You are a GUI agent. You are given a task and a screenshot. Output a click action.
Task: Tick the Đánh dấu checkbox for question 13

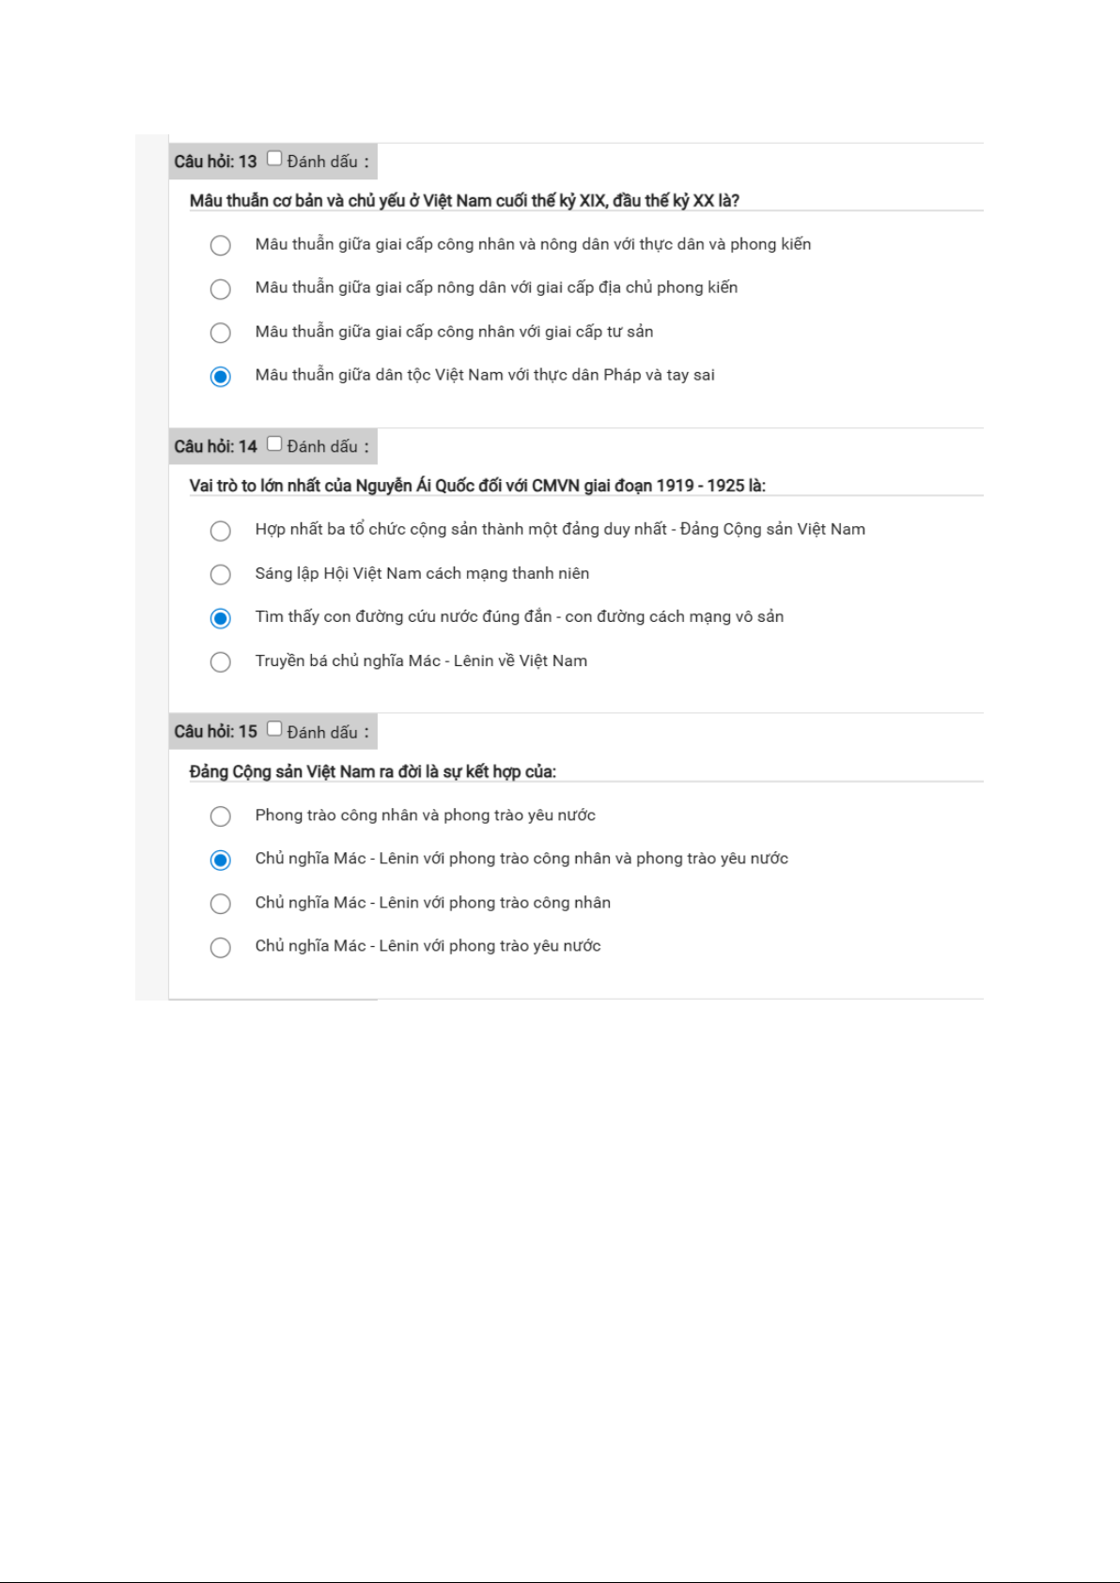click(274, 159)
